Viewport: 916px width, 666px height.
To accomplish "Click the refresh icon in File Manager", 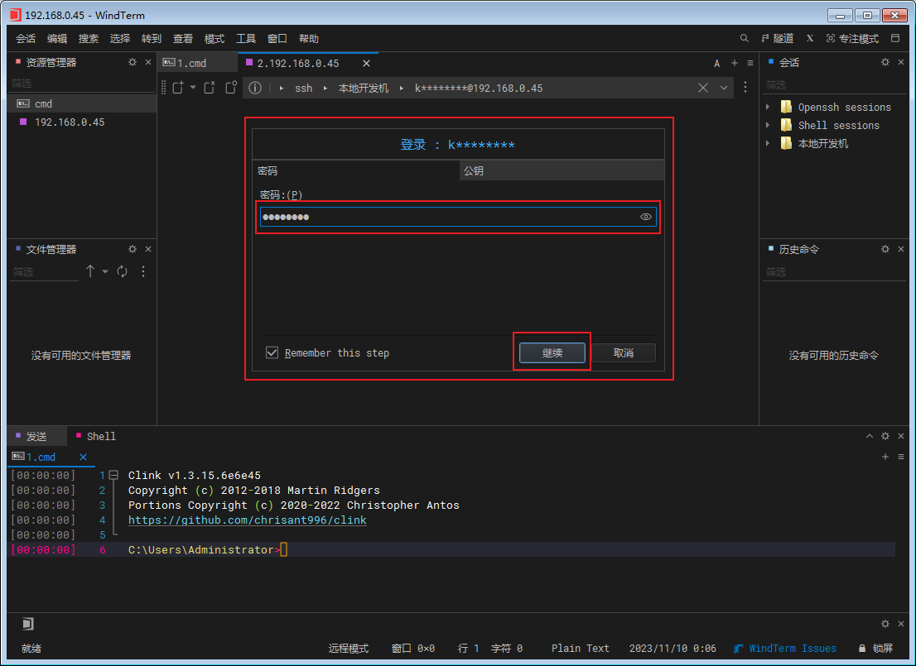I will [x=123, y=271].
